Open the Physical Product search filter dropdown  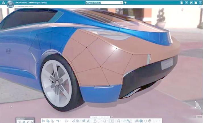click(x=94, y=3)
